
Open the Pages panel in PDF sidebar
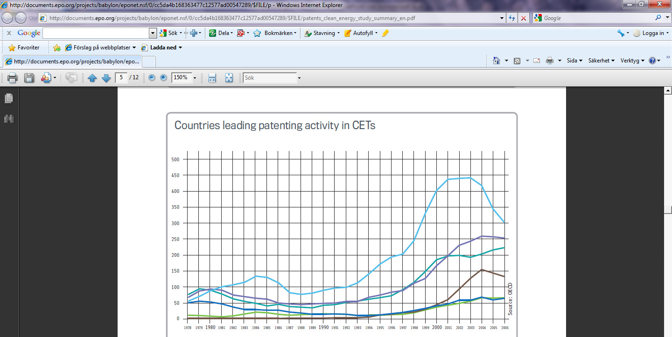tap(9, 98)
